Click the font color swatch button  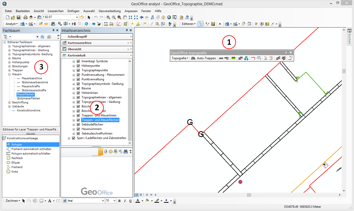[x=138, y=201]
